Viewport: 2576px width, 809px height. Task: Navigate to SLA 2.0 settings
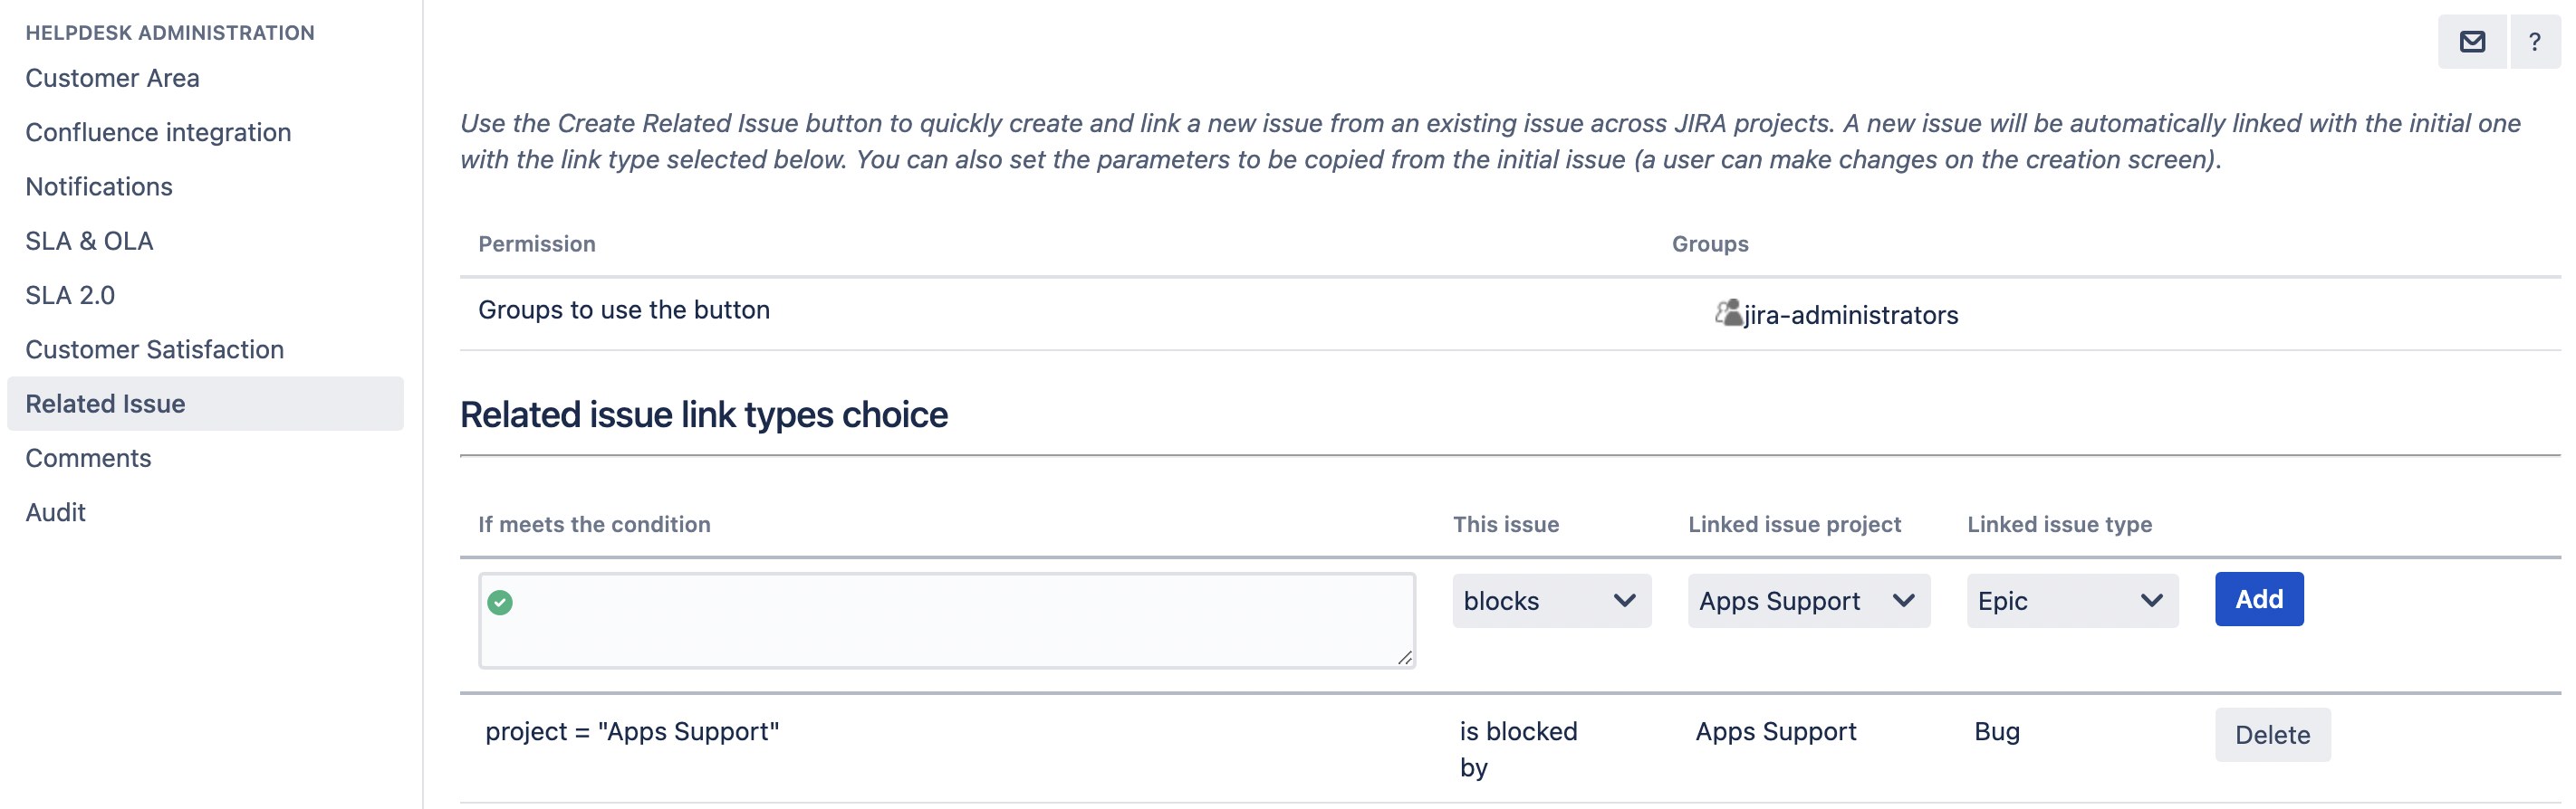70,296
